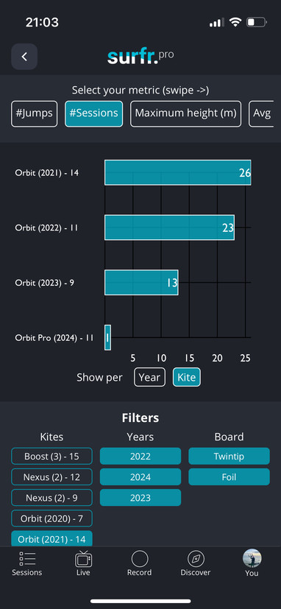Enable the Orbit (2020) - 7 kite filter
Screen dimensions: 281x609
51,518
